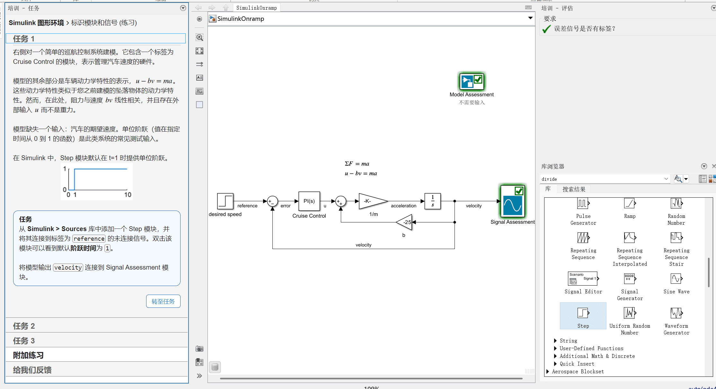The image size is (716, 389).
Task: Expand the Aerospace Blockset node
Action: [548, 371]
